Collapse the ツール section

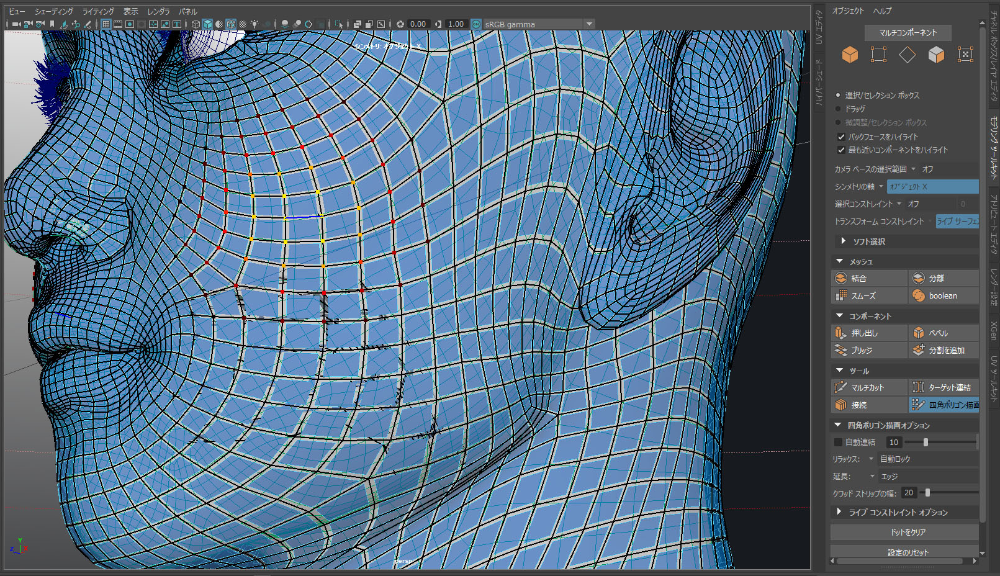[840, 371]
